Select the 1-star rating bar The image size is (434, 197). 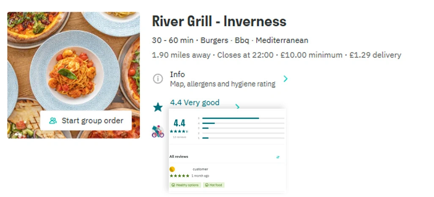click(x=243, y=138)
